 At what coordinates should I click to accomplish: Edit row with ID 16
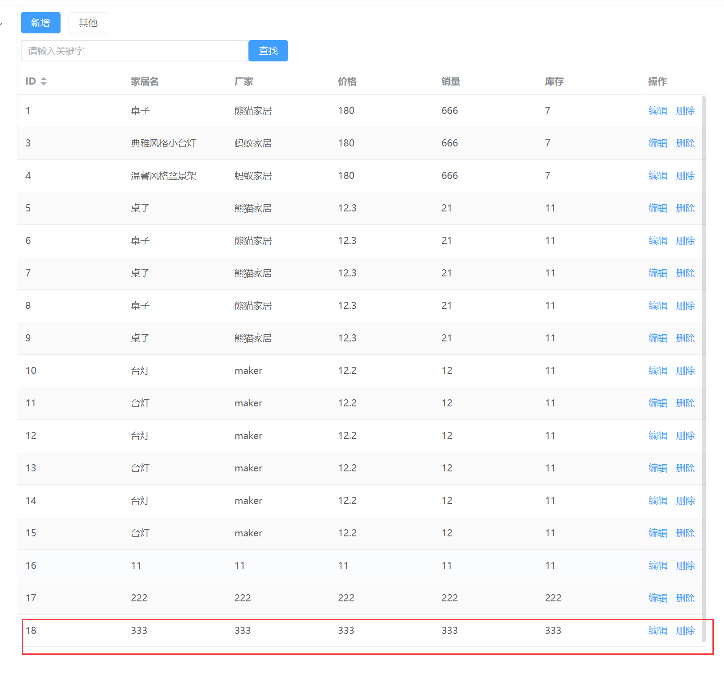[658, 566]
